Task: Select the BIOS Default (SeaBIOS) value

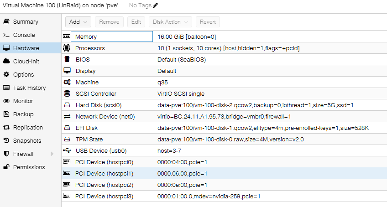Action: 182,59
